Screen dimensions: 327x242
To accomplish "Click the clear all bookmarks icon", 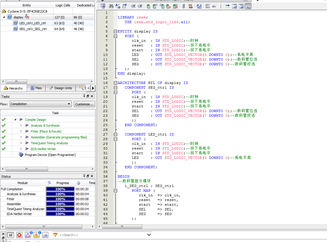I will pos(175,6).
